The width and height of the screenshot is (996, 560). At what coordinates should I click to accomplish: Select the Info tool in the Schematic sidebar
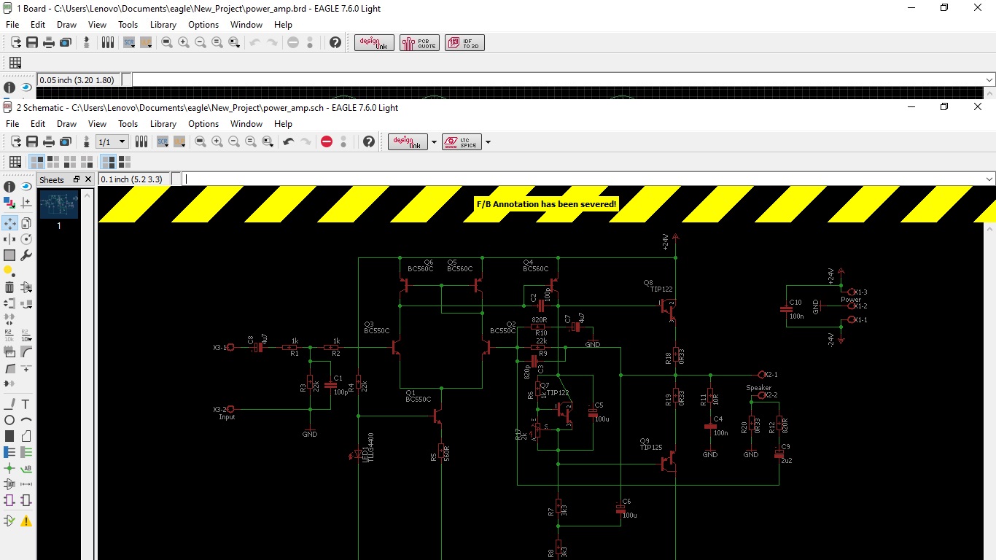coord(9,187)
